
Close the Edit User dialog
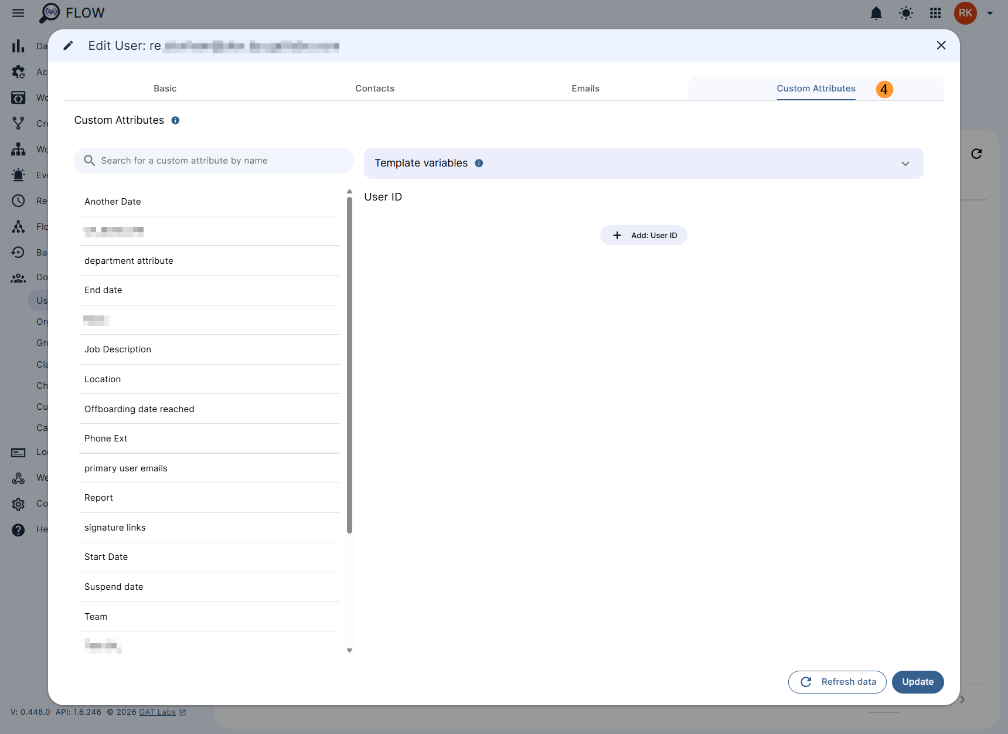coord(941,45)
